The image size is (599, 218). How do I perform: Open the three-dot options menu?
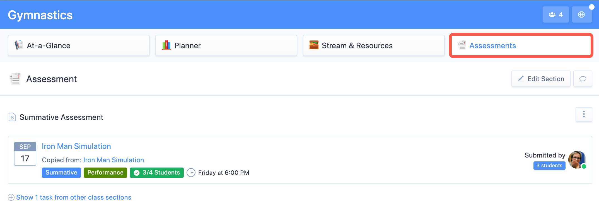pyautogui.click(x=584, y=114)
